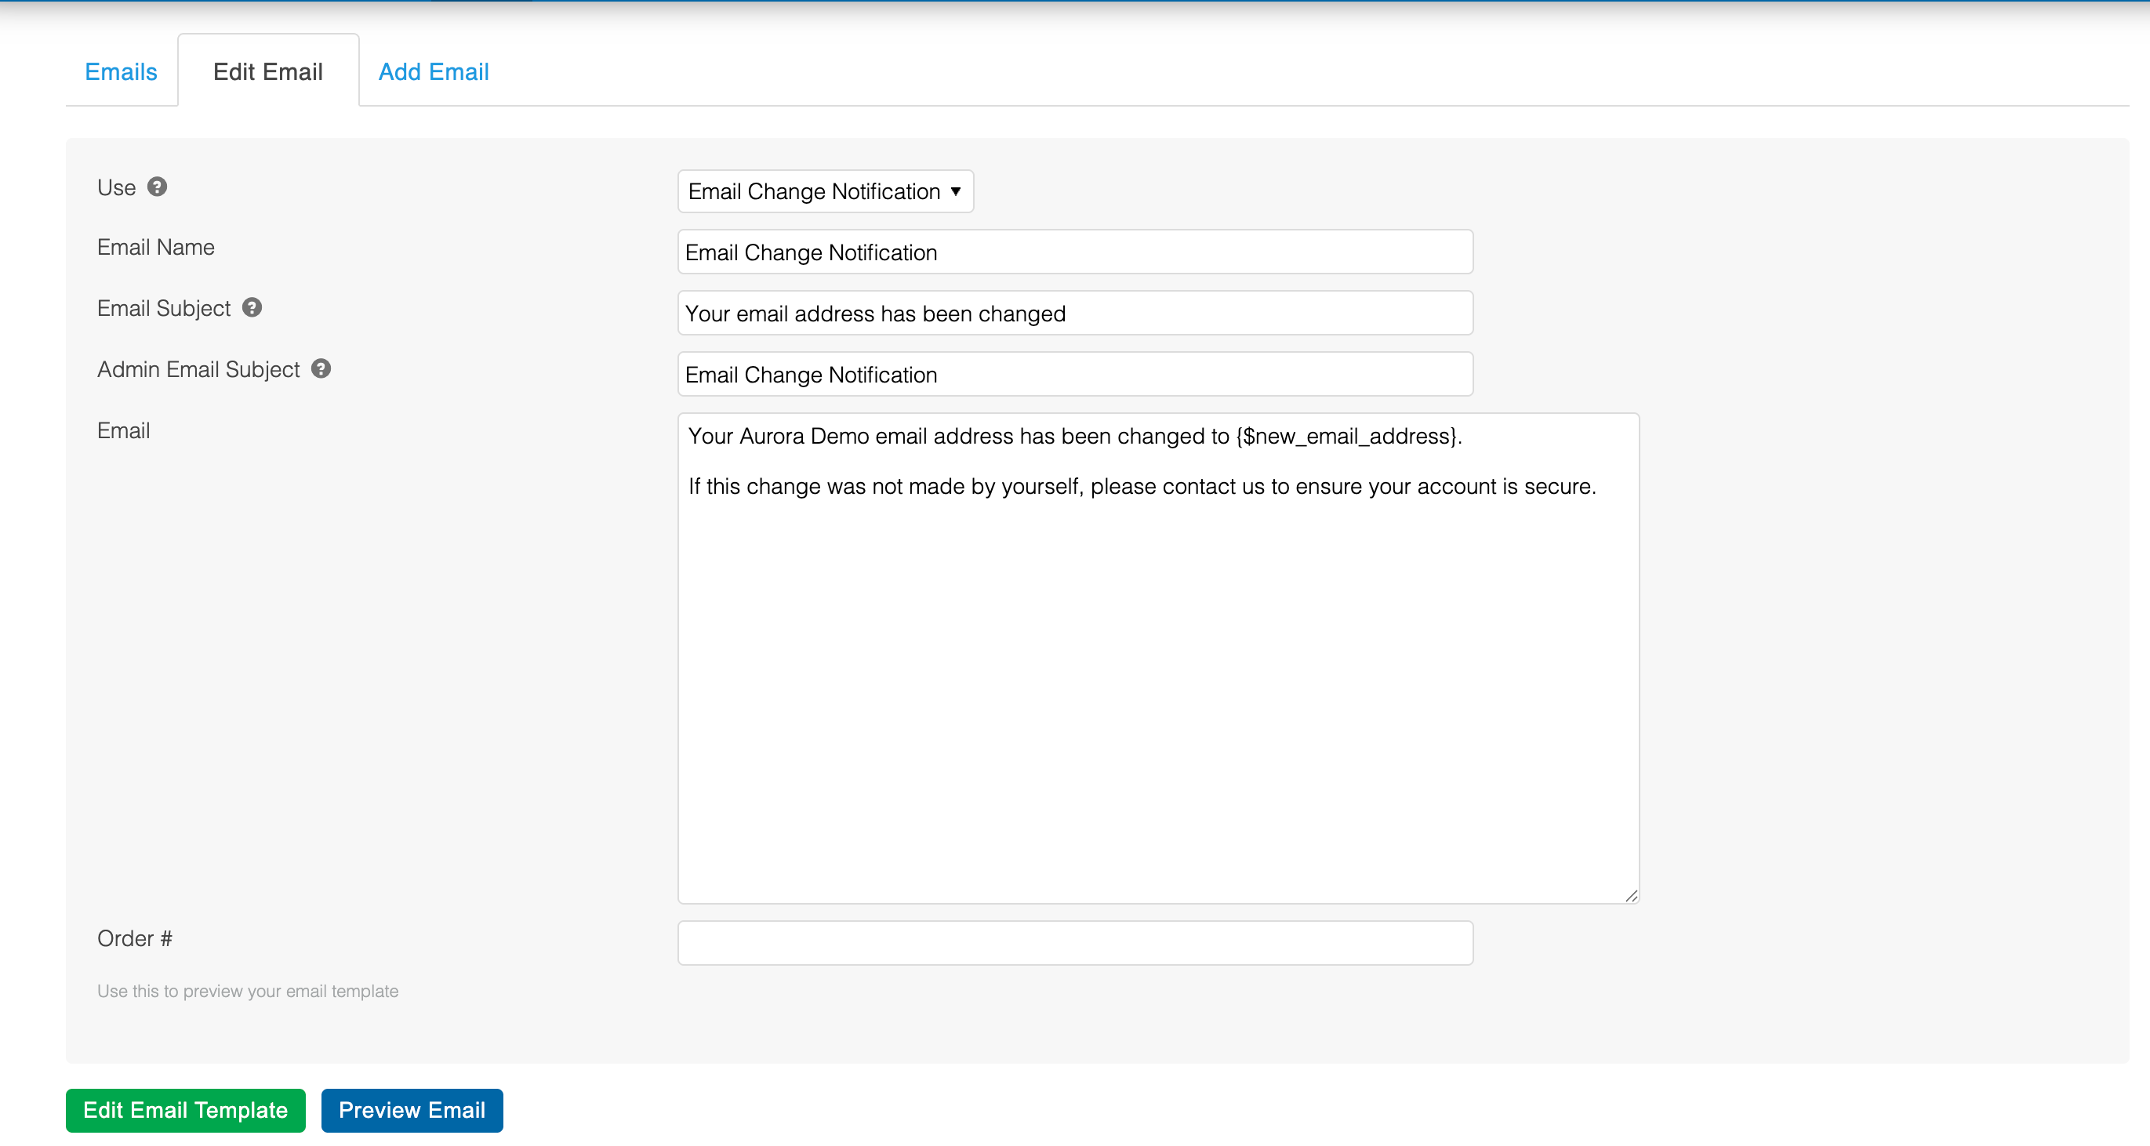Open the Admin Email Subject help tooltip icon

321,369
